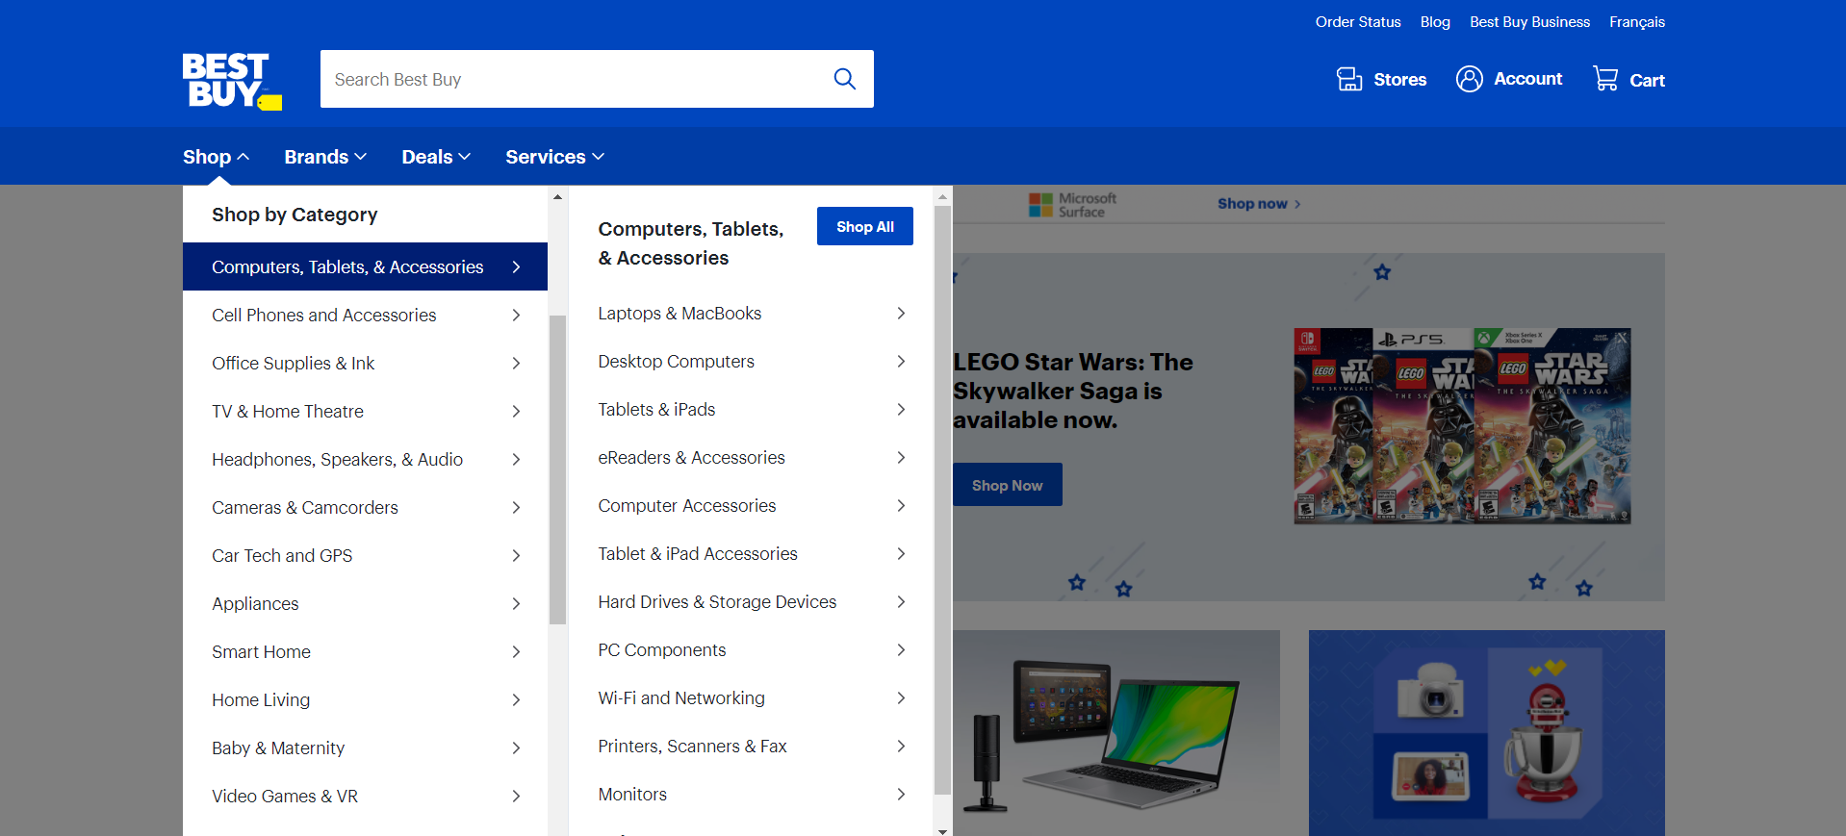Viewport: 1846px width, 836px height.
Task: Switch language via Français link
Action: (1636, 22)
